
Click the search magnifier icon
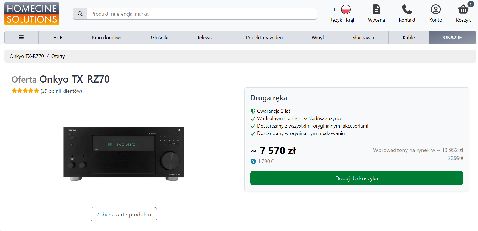80,14
